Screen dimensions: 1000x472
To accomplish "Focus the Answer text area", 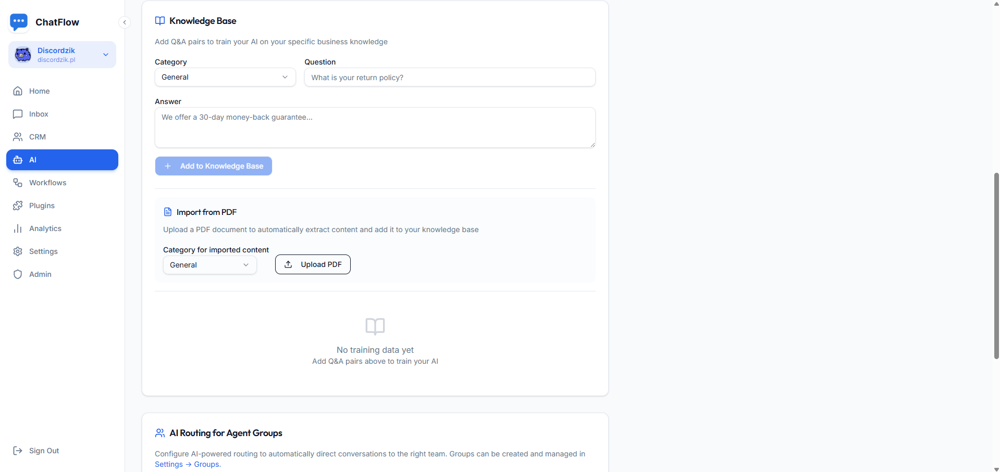I will point(375,127).
